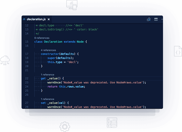Show '1 reference' above get _value

coord(47,74)
